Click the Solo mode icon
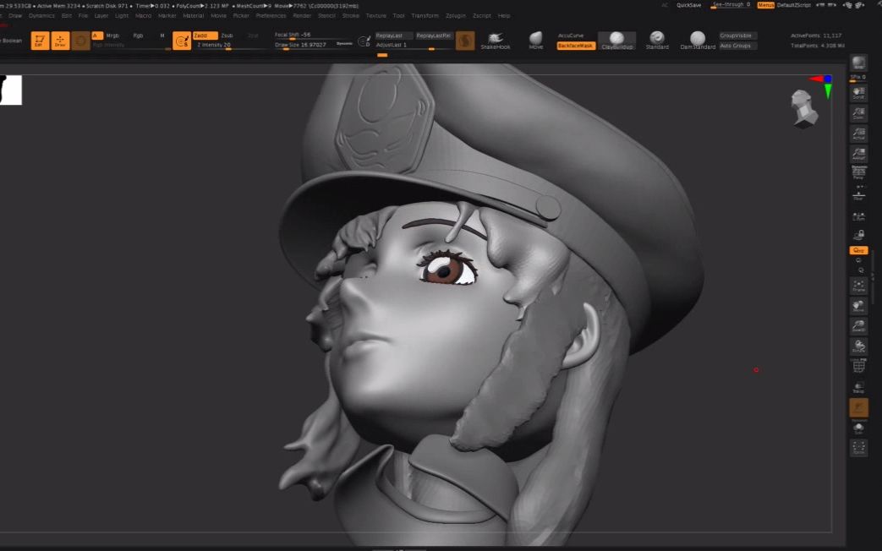 (858, 428)
